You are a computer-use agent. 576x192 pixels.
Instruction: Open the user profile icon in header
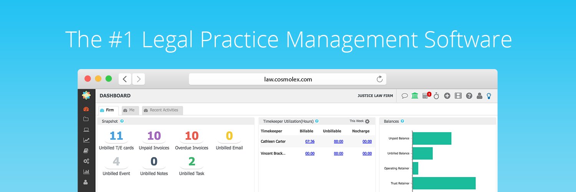[x=479, y=96]
